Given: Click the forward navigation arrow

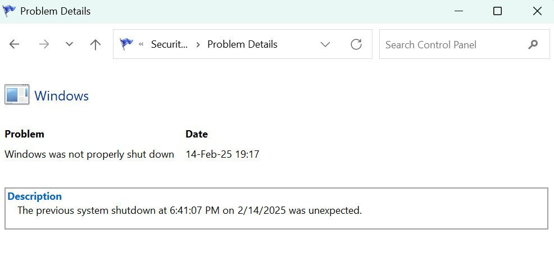Looking at the screenshot, I should 44,44.
